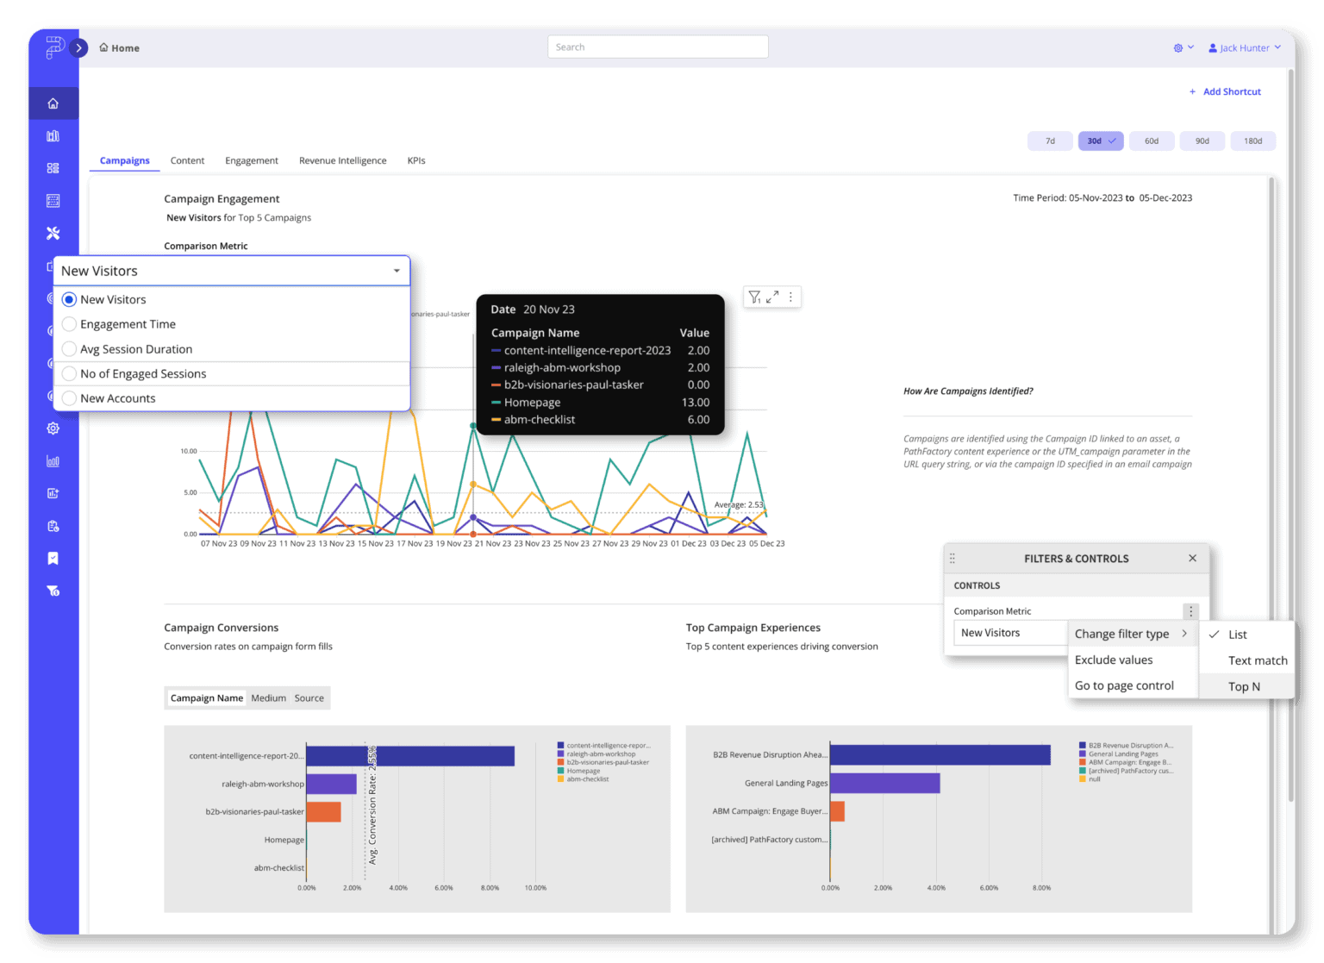Switch to the Revenue Intelligence tab
The width and height of the screenshot is (1324, 963).
342,160
